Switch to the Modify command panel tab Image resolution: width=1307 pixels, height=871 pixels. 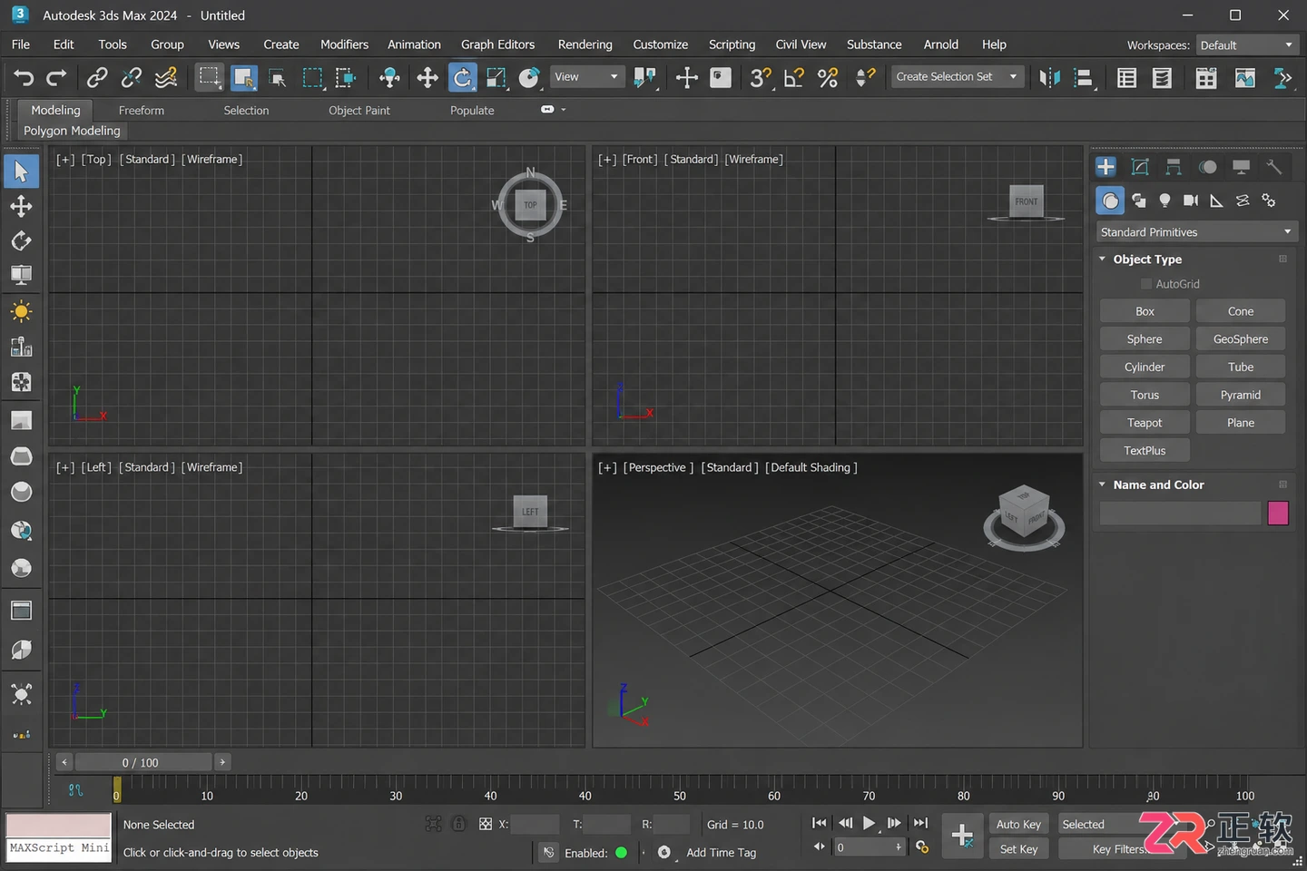pyautogui.click(x=1140, y=167)
